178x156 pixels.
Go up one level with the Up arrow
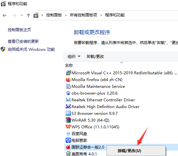pyautogui.click(x=28, y=15)
